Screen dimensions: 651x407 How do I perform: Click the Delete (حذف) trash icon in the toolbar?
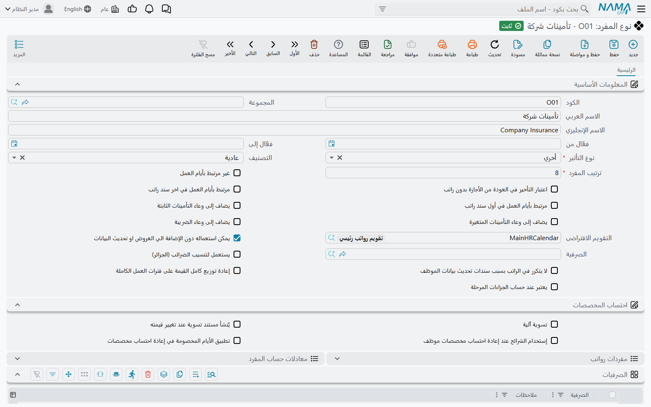pos(314,44)
